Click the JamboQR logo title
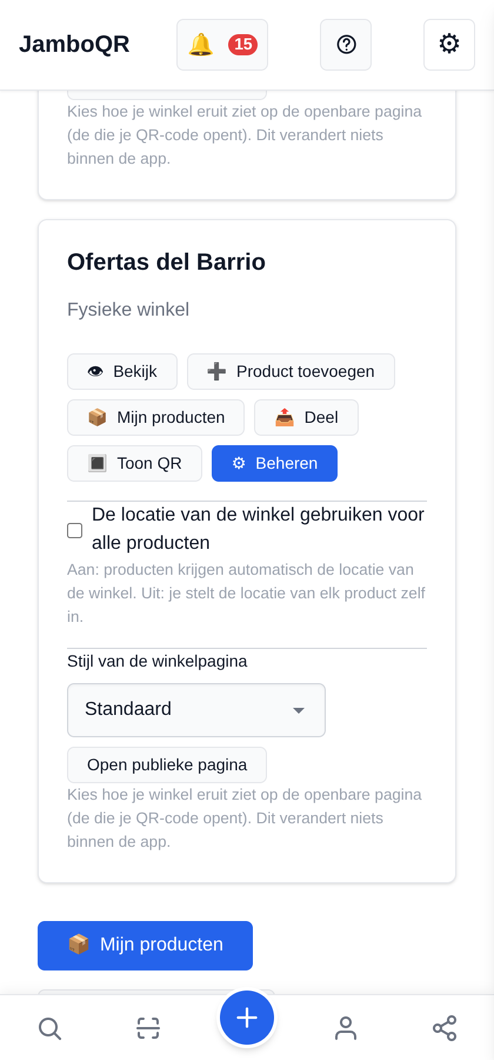The width and height of the screenshot is (494, 1060). 74,44
